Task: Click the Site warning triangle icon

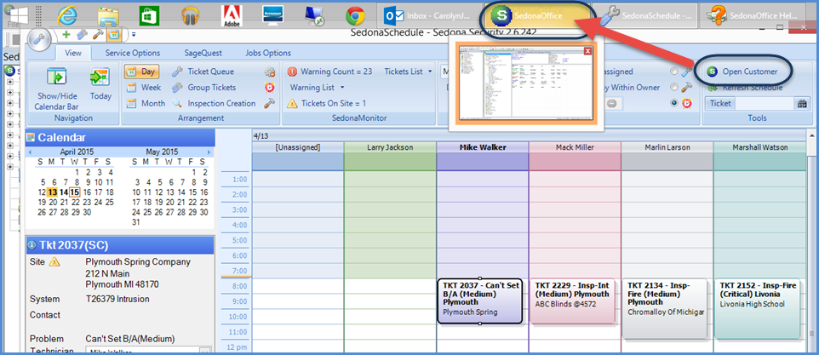Action: (x=54, y=262)
